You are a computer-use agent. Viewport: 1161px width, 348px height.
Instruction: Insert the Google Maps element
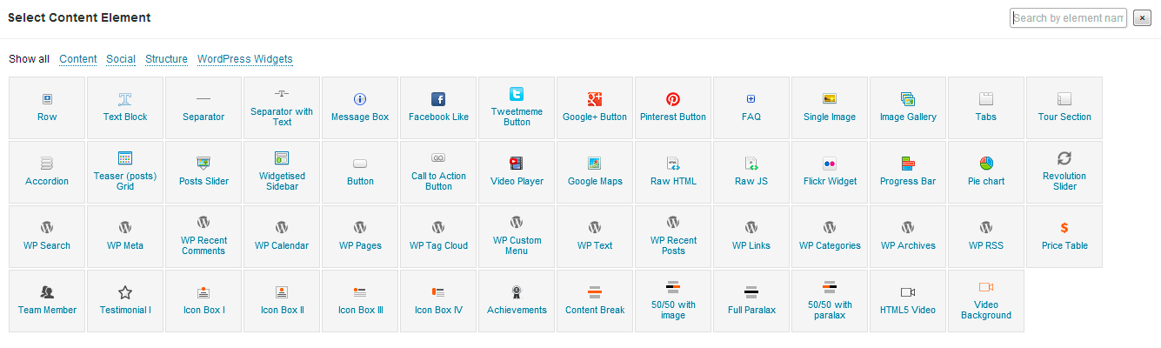[595, 172]
